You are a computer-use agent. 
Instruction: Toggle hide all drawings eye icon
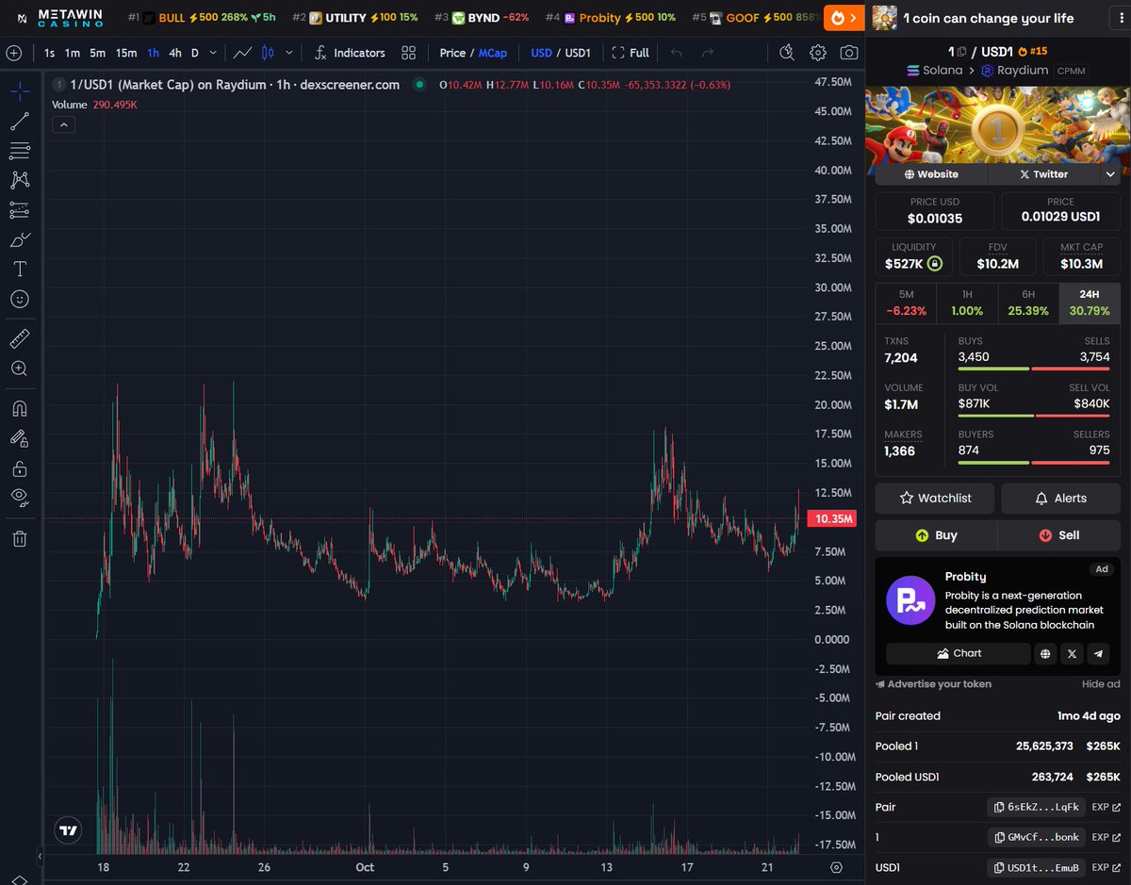(20, 497)
